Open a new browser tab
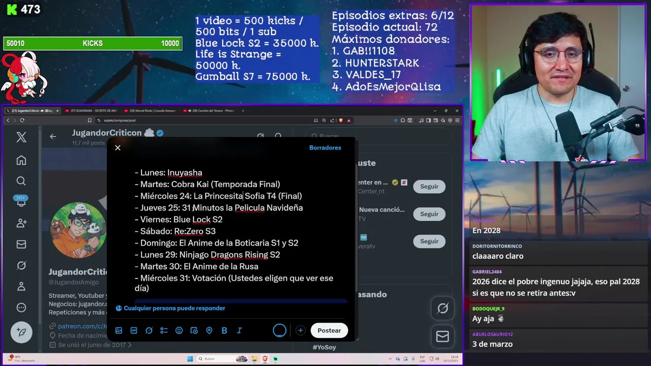The image size is (651, 366). (243, 111)
